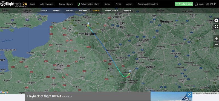This screenshot has height=101, width=219.
Task: Click the UTC clock display
Action: click(211, 4)
